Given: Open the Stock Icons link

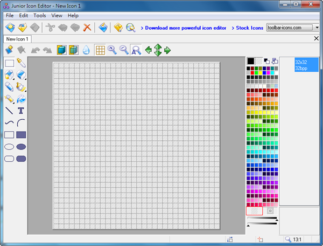Looking at the screenshot, I should coord(250,28).
